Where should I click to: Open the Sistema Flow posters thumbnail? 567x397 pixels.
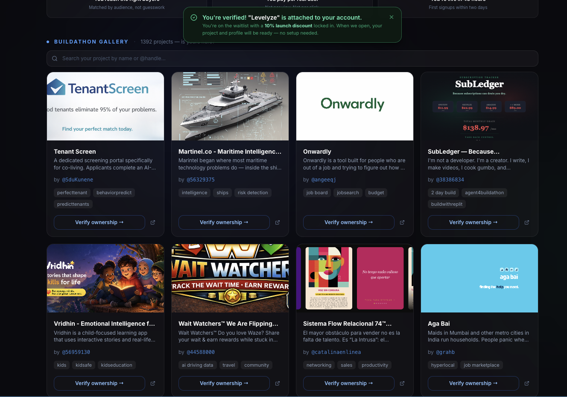[x=355, y=278]
